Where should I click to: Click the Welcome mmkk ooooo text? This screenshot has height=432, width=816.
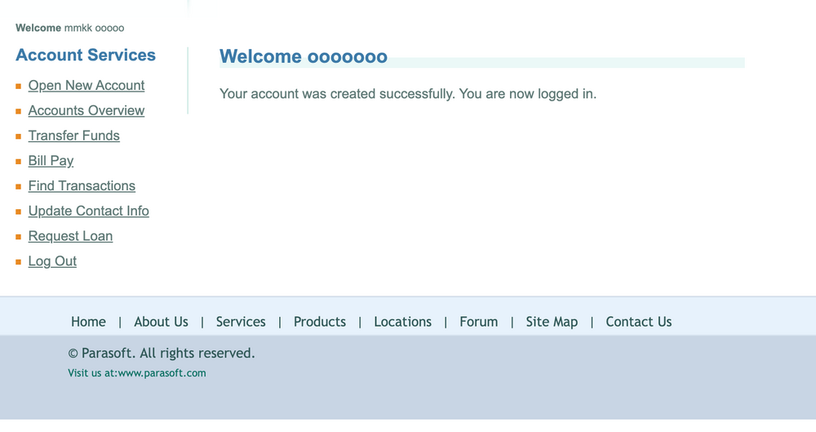tap(69, 28)
